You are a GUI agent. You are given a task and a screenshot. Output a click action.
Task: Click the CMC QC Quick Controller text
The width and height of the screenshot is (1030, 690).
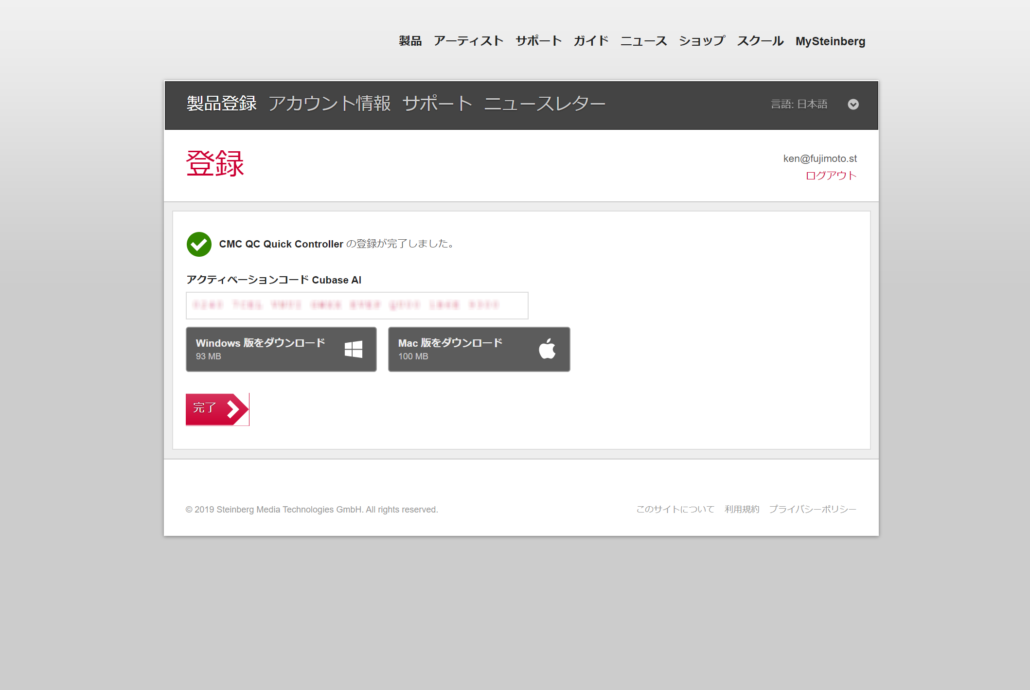[281, 244]
